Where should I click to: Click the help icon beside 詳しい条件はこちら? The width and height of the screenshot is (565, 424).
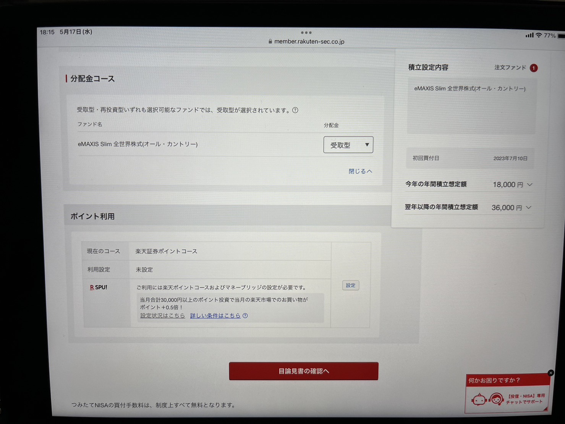(x=245, y=315)
